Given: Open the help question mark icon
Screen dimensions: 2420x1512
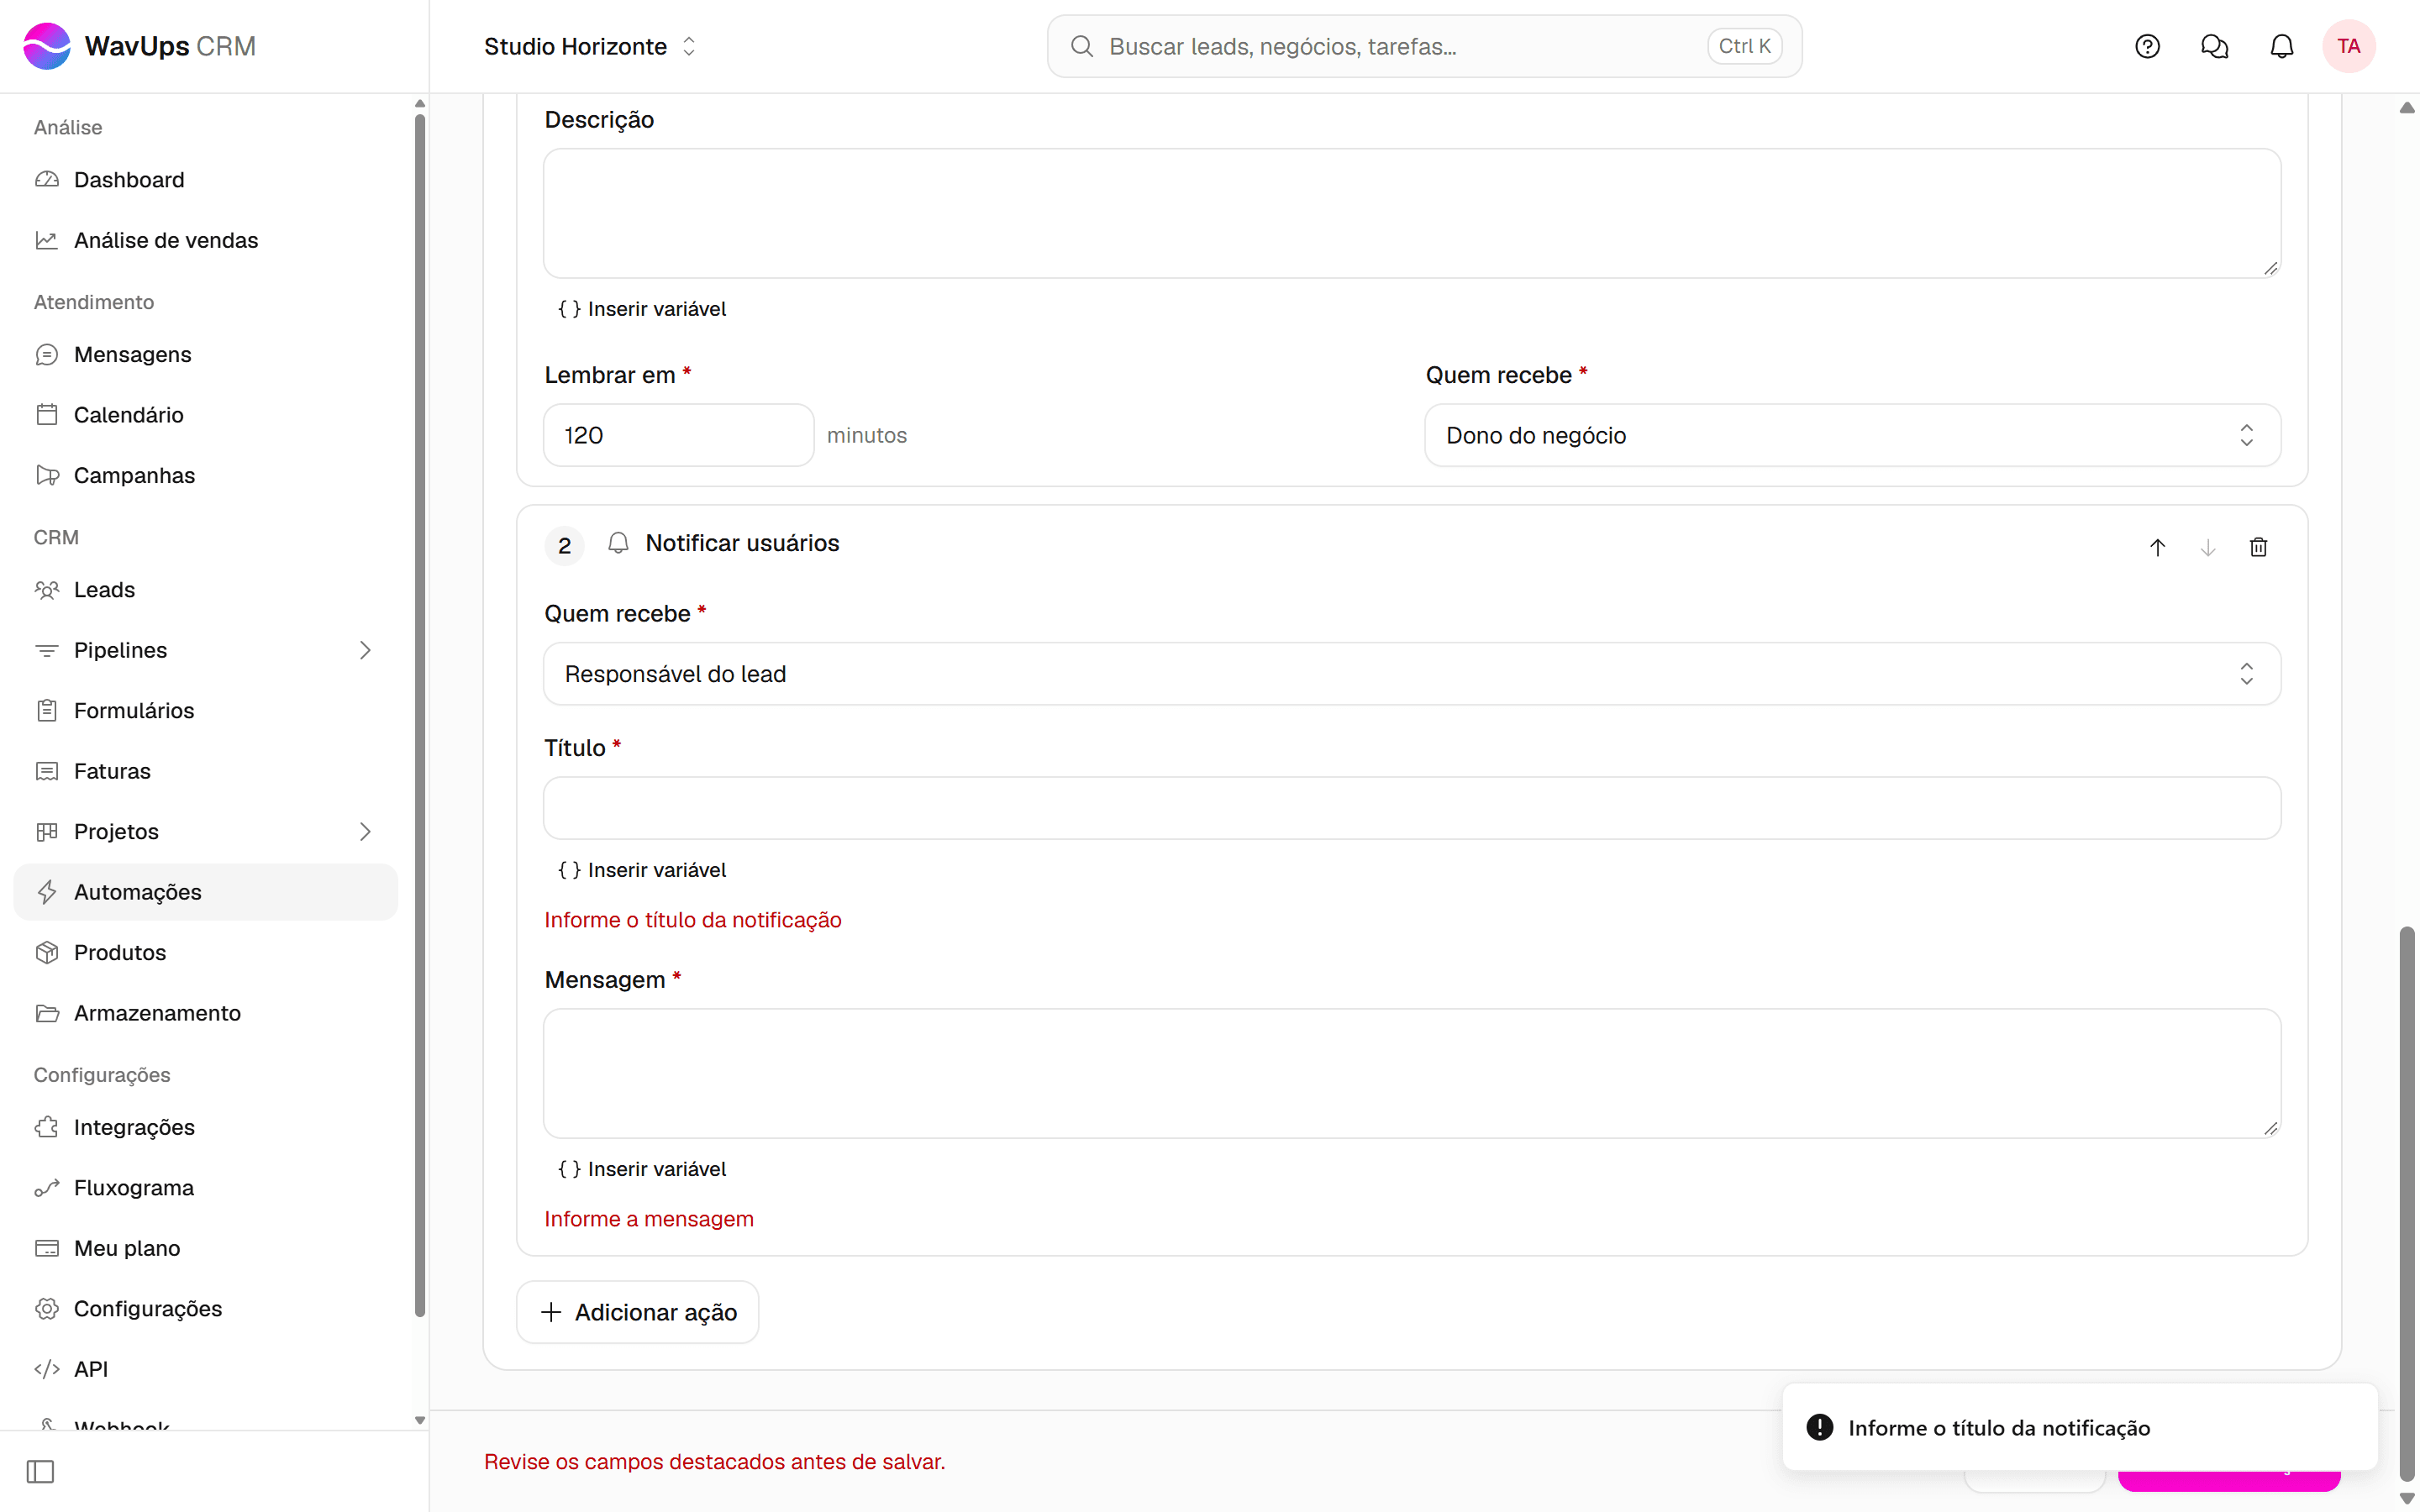Looking at the screenshot, I should point(2147,46).
